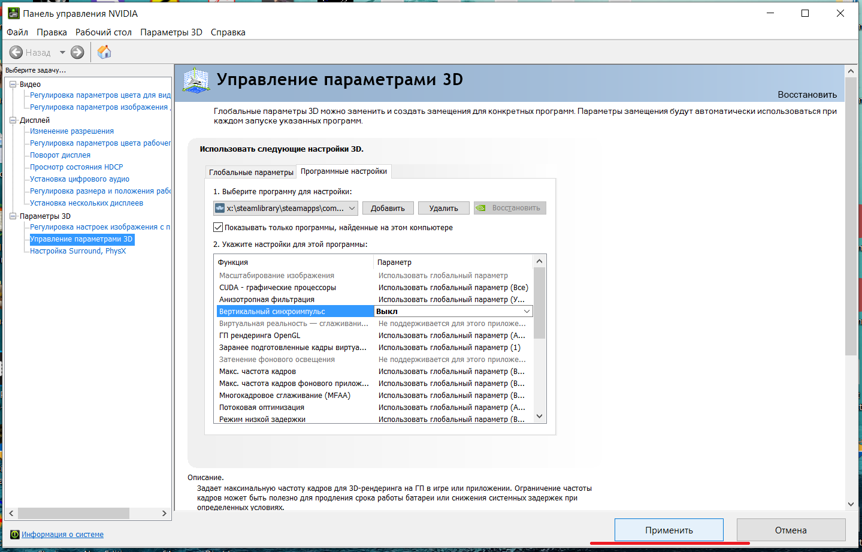Click main page scroll down arrow

851,505
